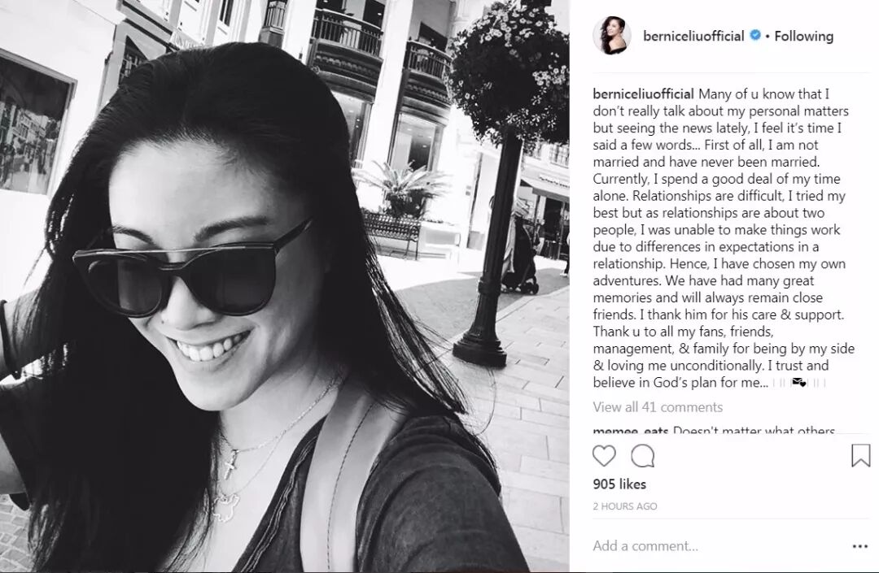Click memee_eats comment text "Doesn't matter what others"
879x573 pixels.
click(754, 430)
